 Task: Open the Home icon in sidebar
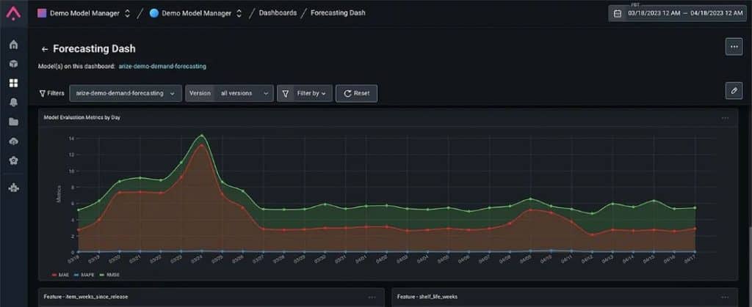(x=13, y=45)
